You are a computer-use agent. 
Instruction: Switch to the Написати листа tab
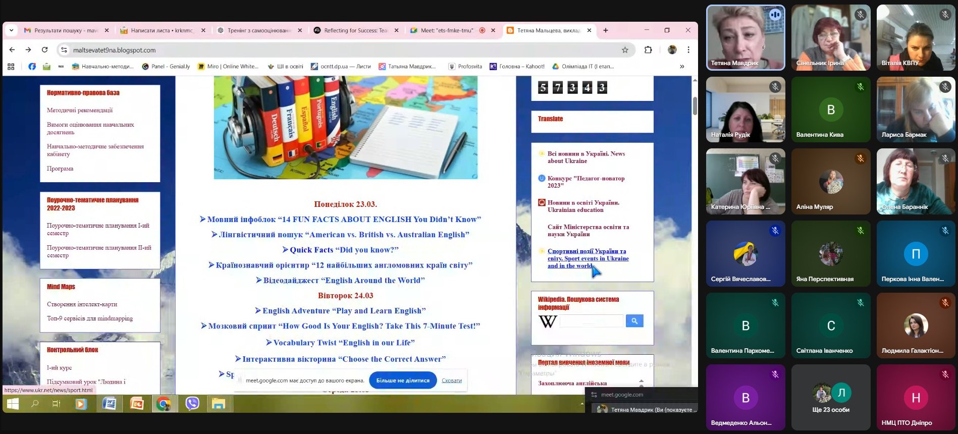click(163, 30)
